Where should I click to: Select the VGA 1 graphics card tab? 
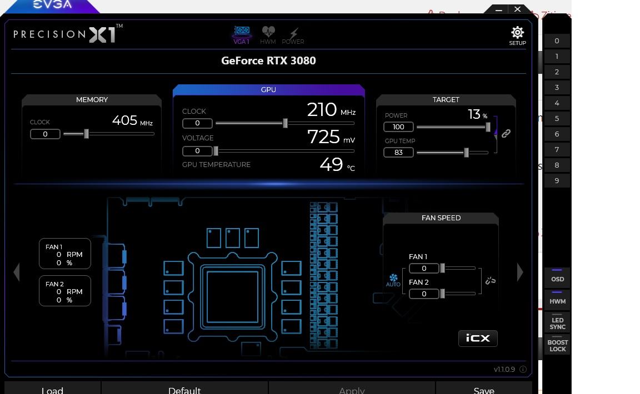click(x=241, y=35)
